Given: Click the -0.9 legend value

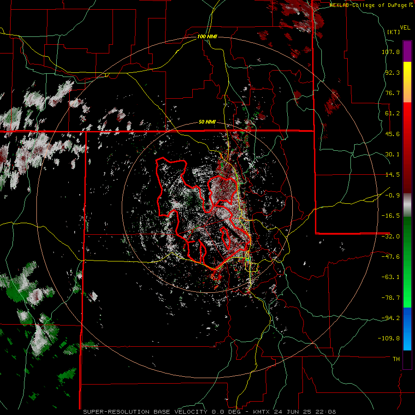Looking at the screenshot, I should 392,196.
